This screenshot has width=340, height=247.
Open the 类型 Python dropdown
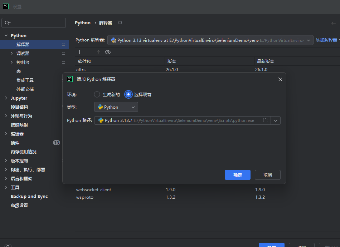(116, 107)
